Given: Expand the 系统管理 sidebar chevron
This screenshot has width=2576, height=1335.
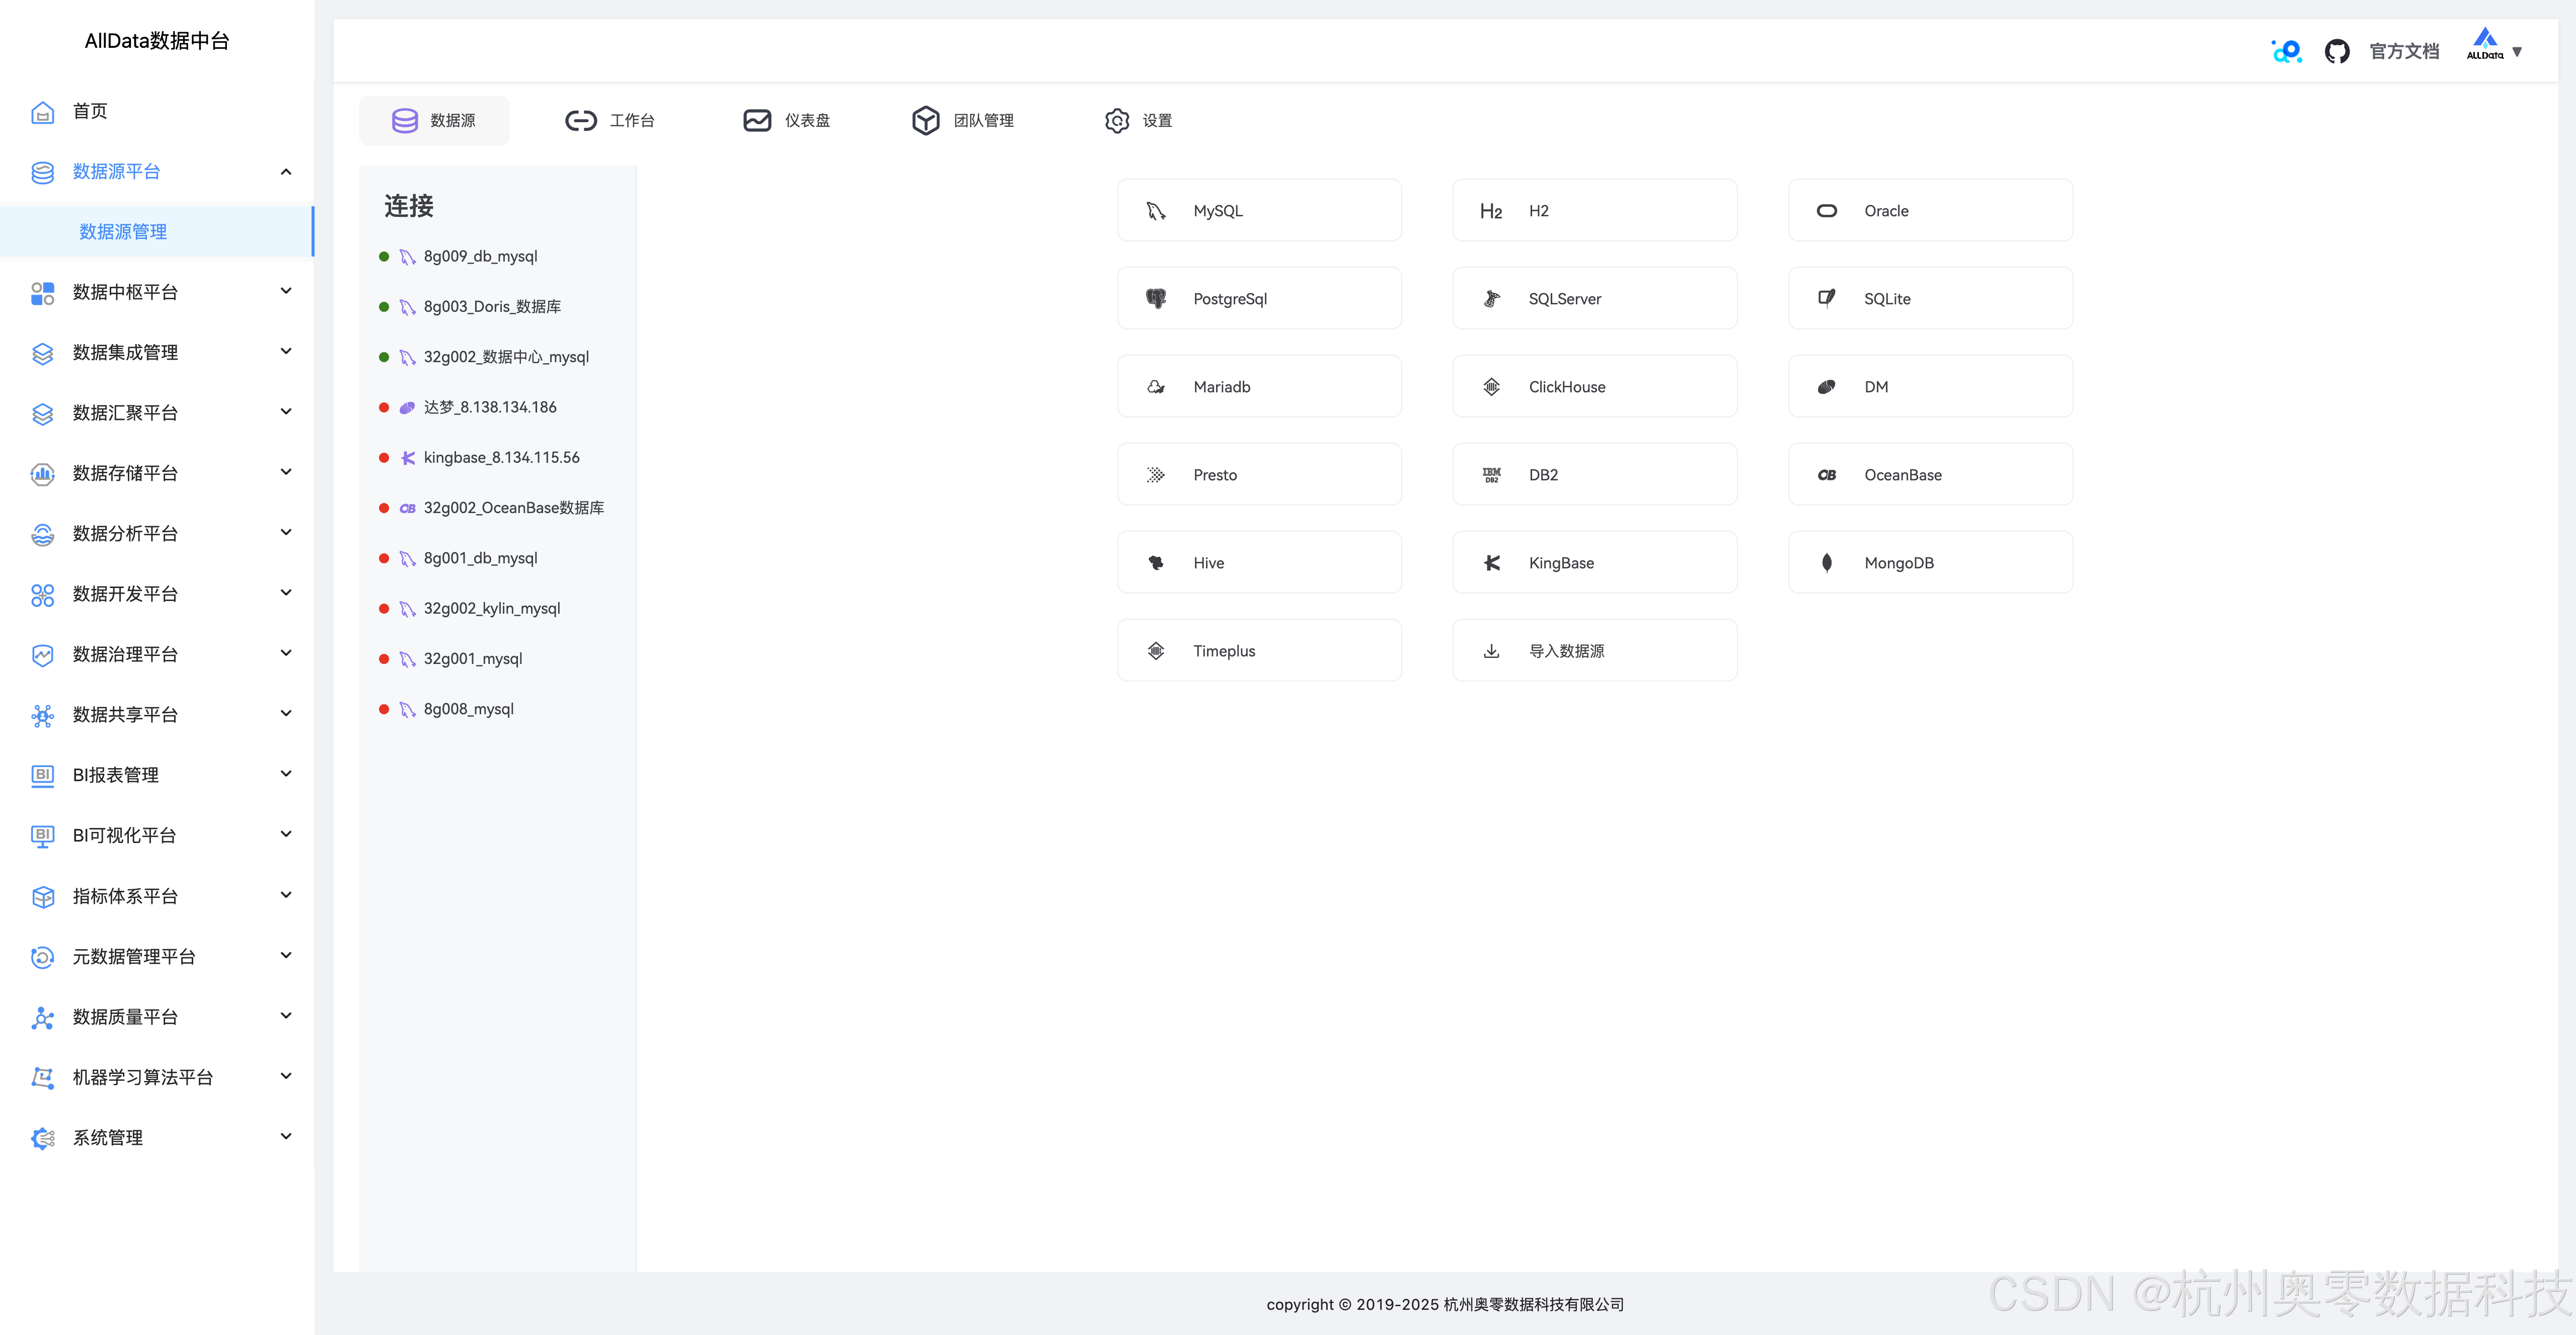Looking at the screenshot, I should click(x=286, y=1136).
